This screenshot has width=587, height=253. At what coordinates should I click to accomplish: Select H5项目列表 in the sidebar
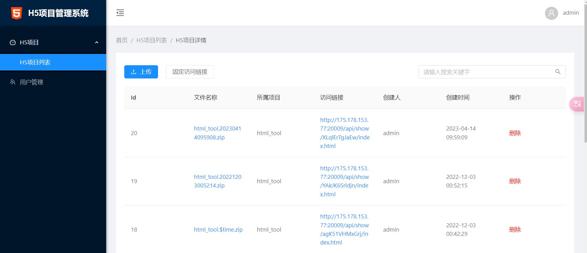tap(35, 62)
